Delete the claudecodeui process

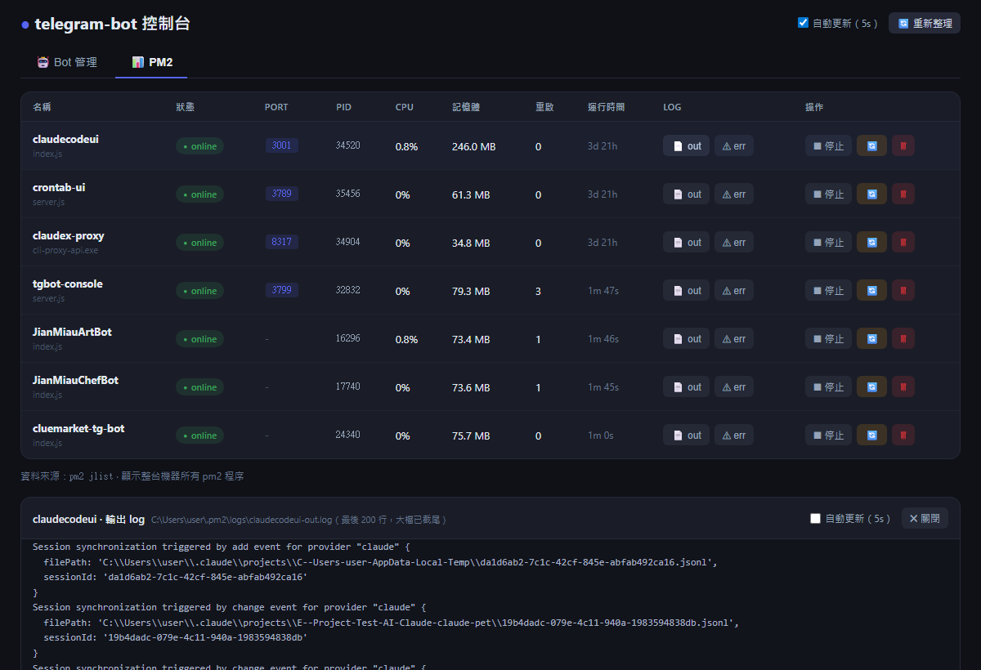[903, 146]
